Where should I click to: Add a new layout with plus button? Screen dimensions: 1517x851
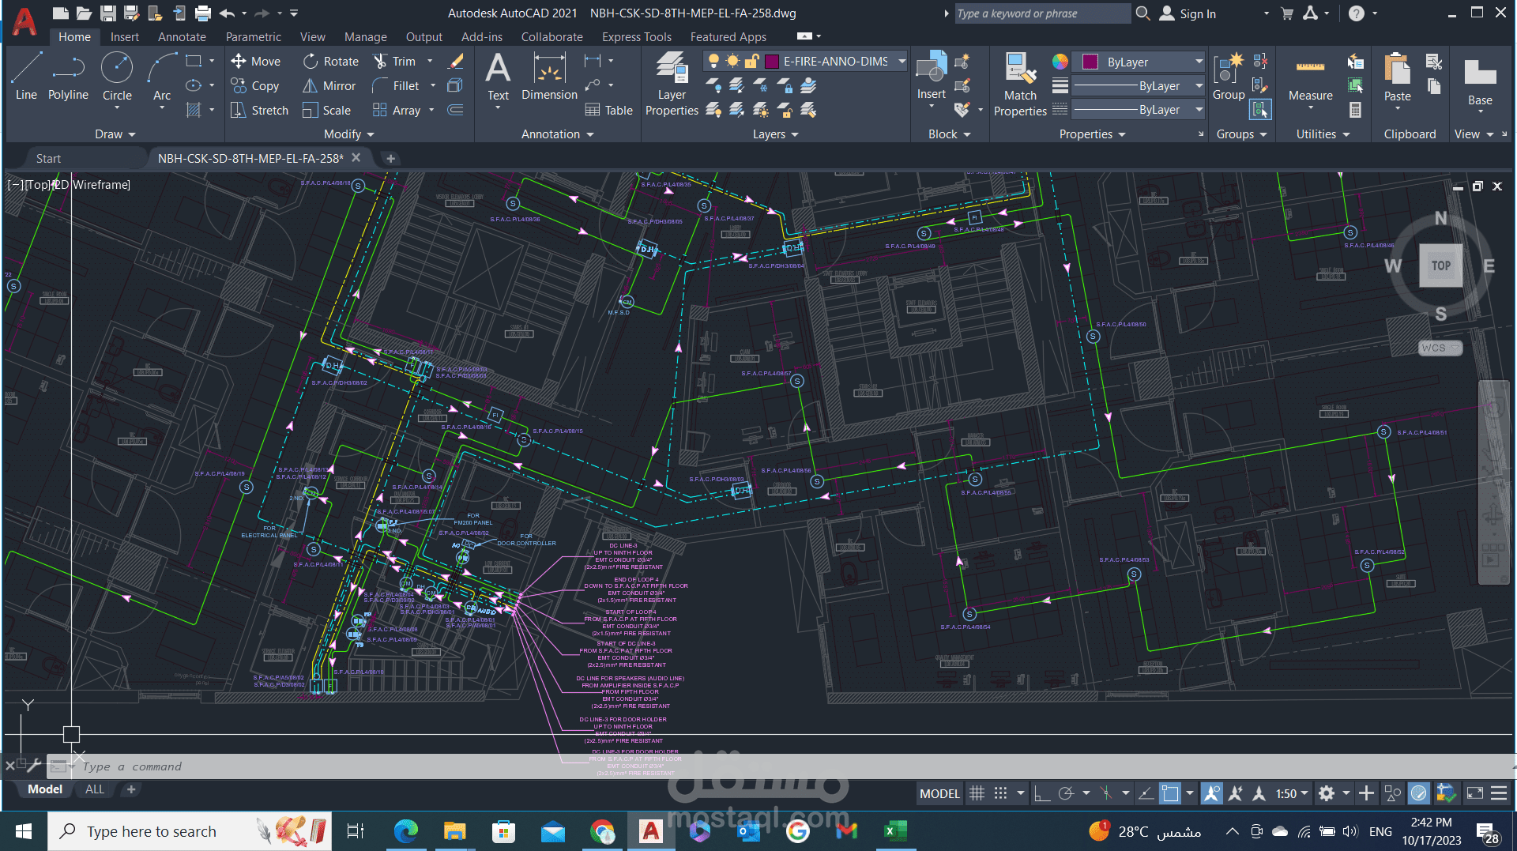pyautogui.click(x=131, y=789)
